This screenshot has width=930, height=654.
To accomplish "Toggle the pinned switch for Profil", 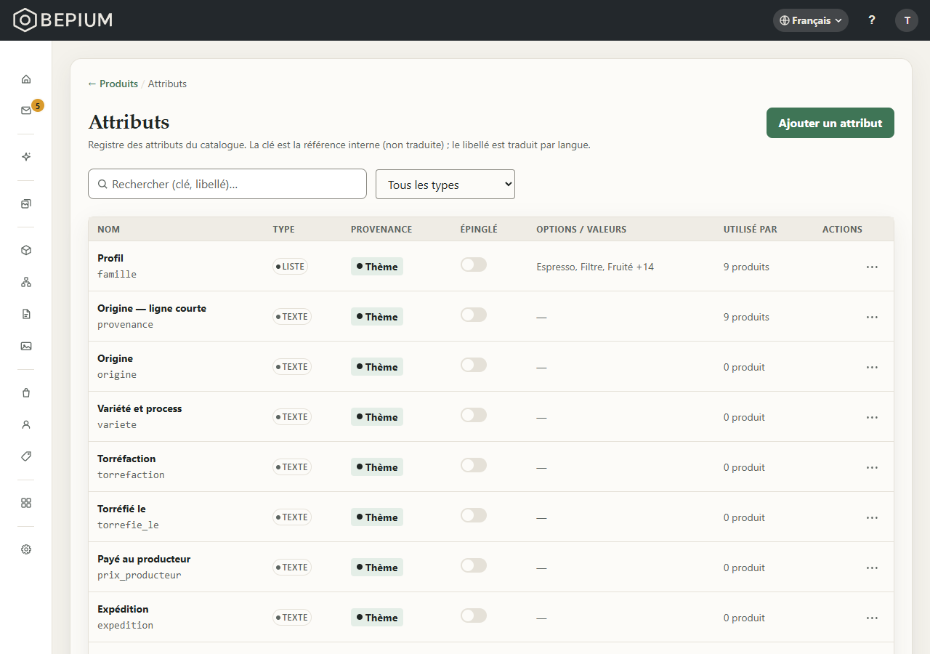I will 474,265.
